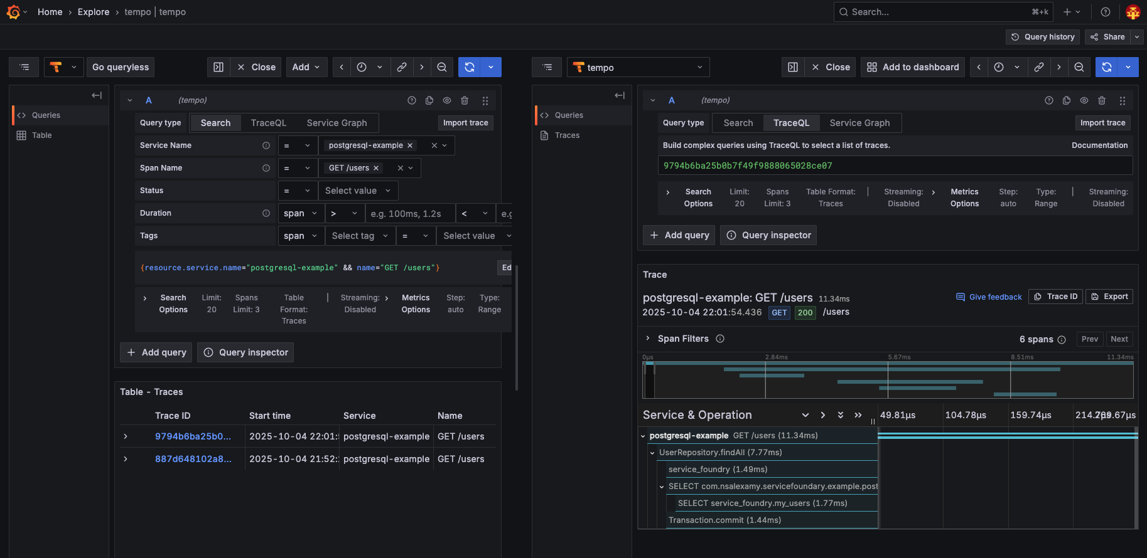Open trace ID 9794b6ba25b0 link

[193, 436]
